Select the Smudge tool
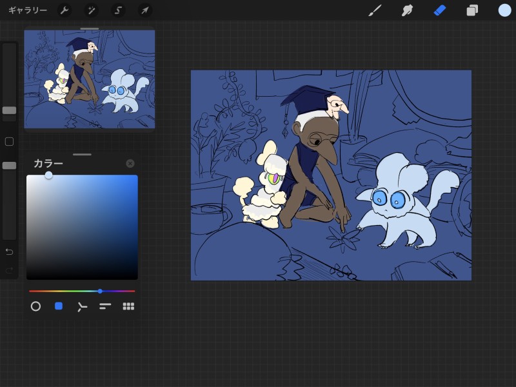 tap(407, 10)
